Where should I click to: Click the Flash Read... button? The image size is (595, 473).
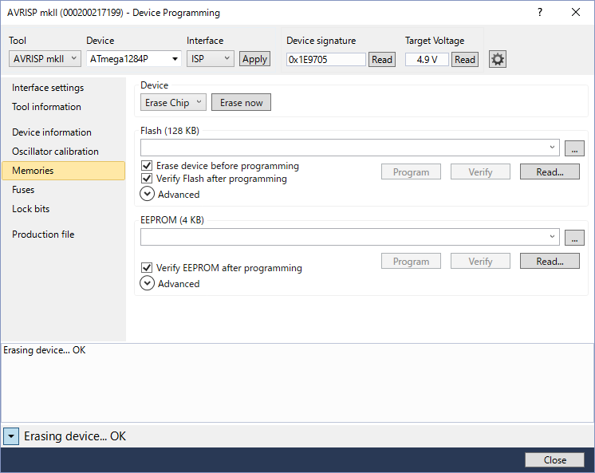[550, 172]
